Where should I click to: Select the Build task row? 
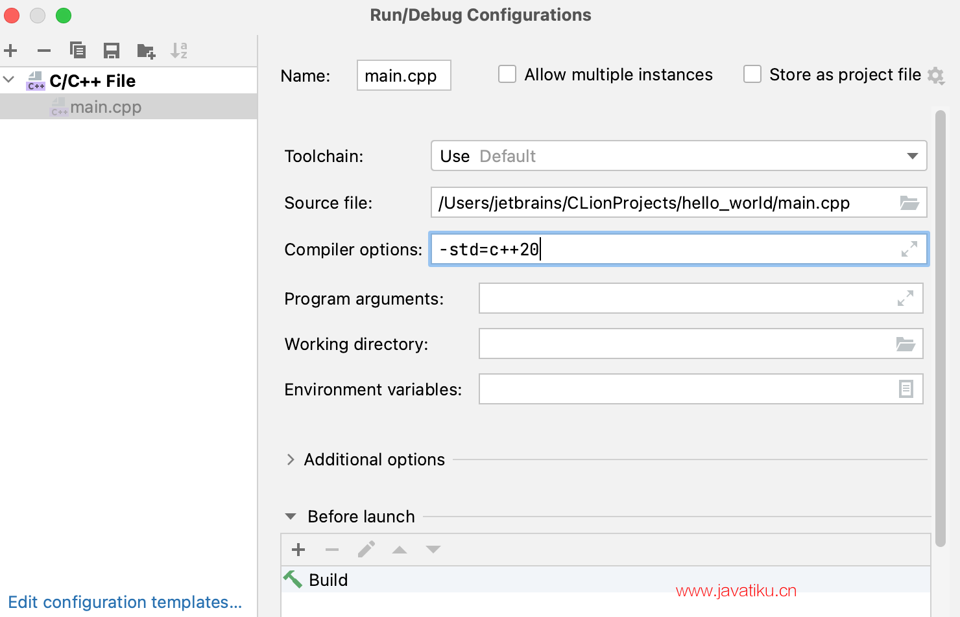pos(606,579)
